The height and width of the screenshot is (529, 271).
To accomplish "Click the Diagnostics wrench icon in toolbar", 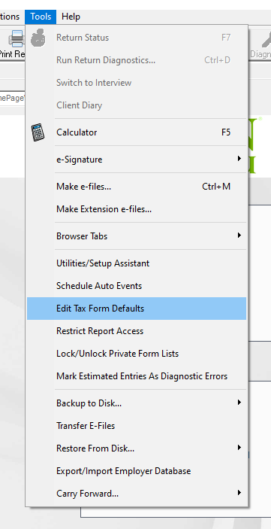I will pos(266,41).
